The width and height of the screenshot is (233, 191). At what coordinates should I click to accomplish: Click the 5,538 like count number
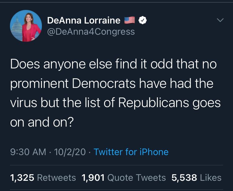pyautogui.click(x=184, y=178)
